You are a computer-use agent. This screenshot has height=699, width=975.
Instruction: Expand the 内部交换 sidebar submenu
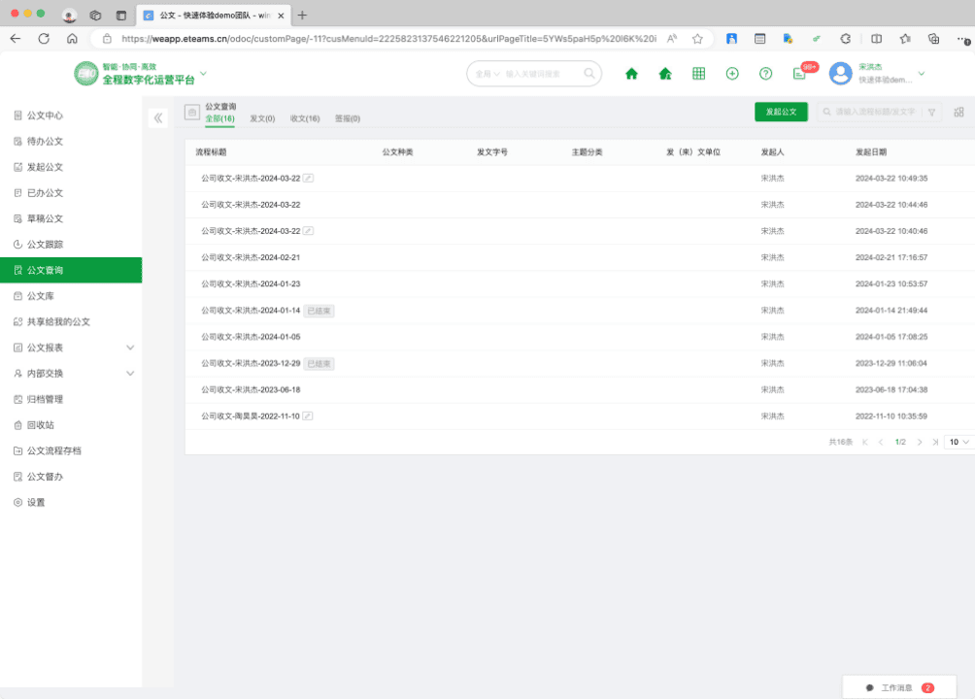[x=130, y=374]
